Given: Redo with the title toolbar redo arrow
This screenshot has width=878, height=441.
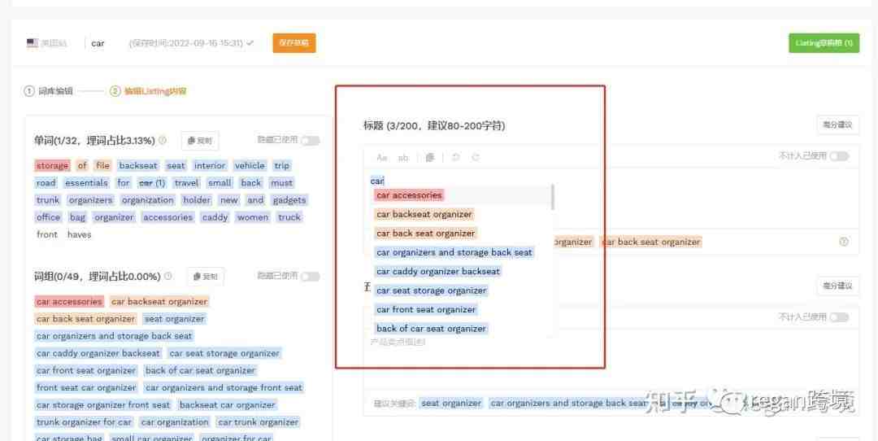Looking at the screenshot, I should point(476,158).
